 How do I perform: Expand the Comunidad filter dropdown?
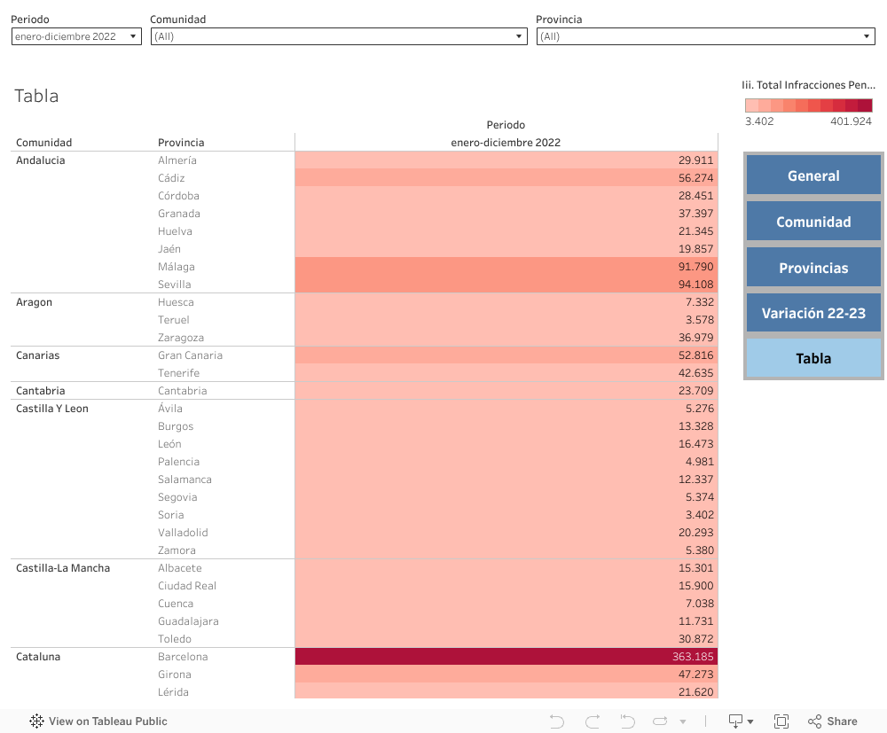tap(339, 36)
